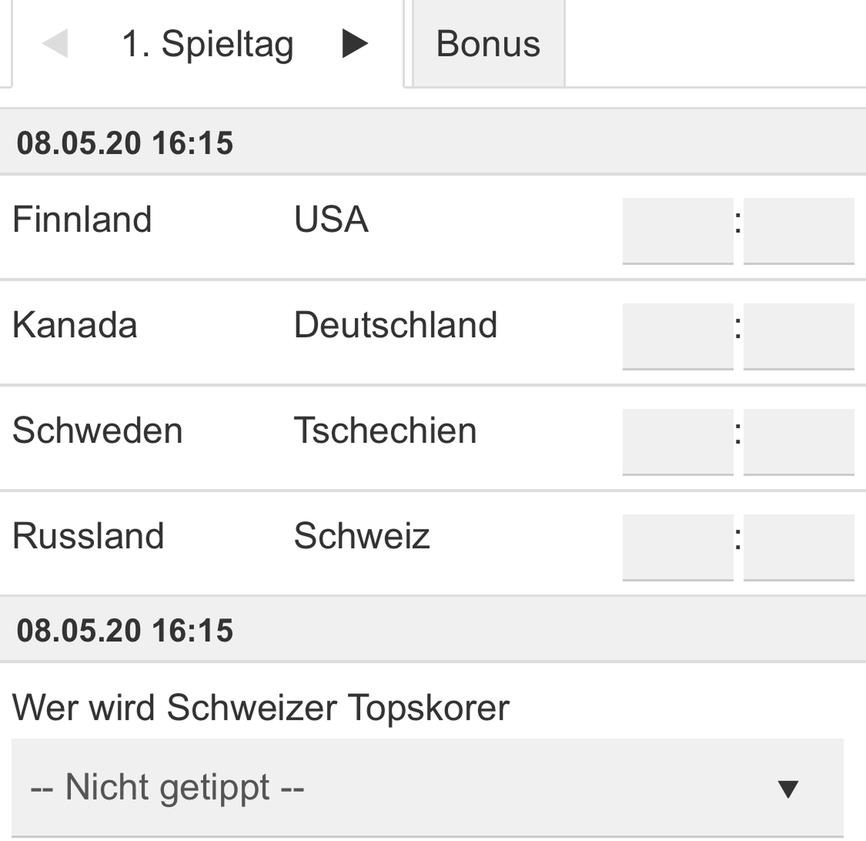Click the Wer wird Schweizer Topskorer question

(260, 707)
